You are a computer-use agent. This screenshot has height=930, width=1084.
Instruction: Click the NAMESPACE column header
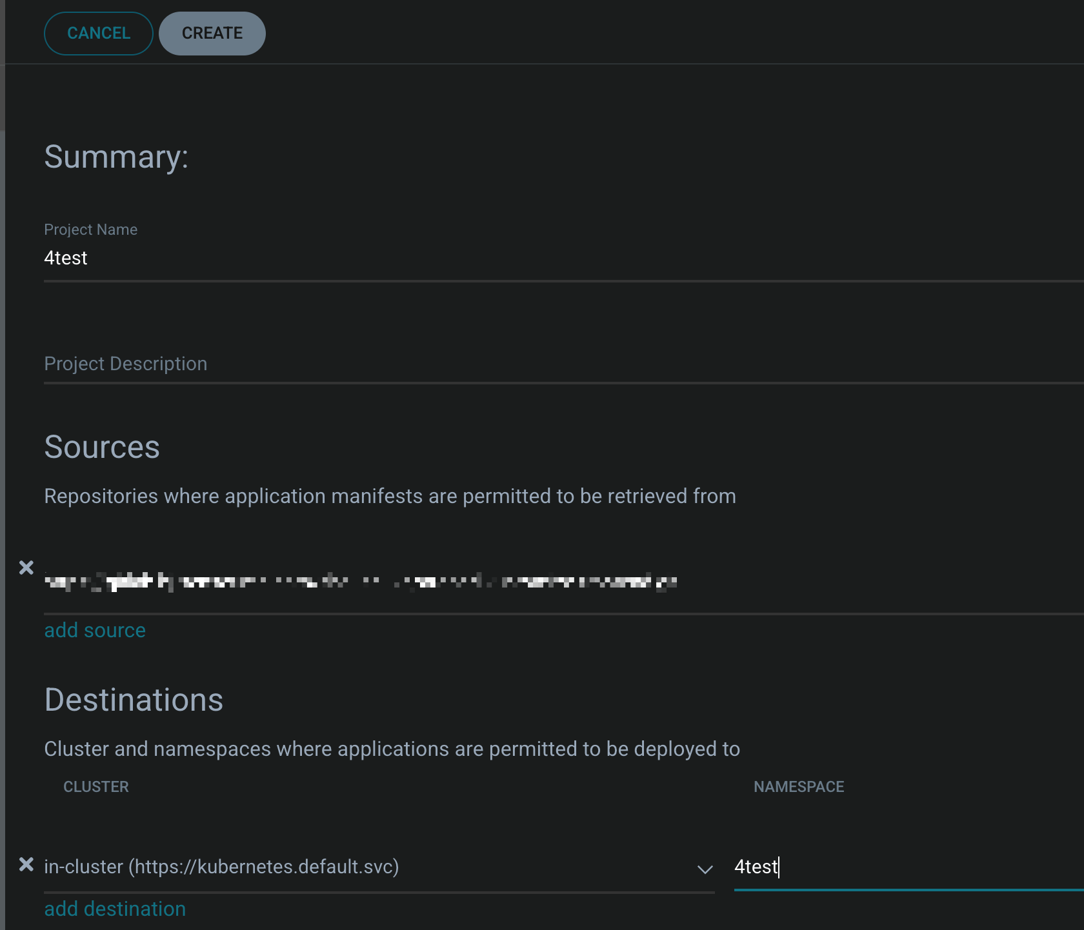799,787
